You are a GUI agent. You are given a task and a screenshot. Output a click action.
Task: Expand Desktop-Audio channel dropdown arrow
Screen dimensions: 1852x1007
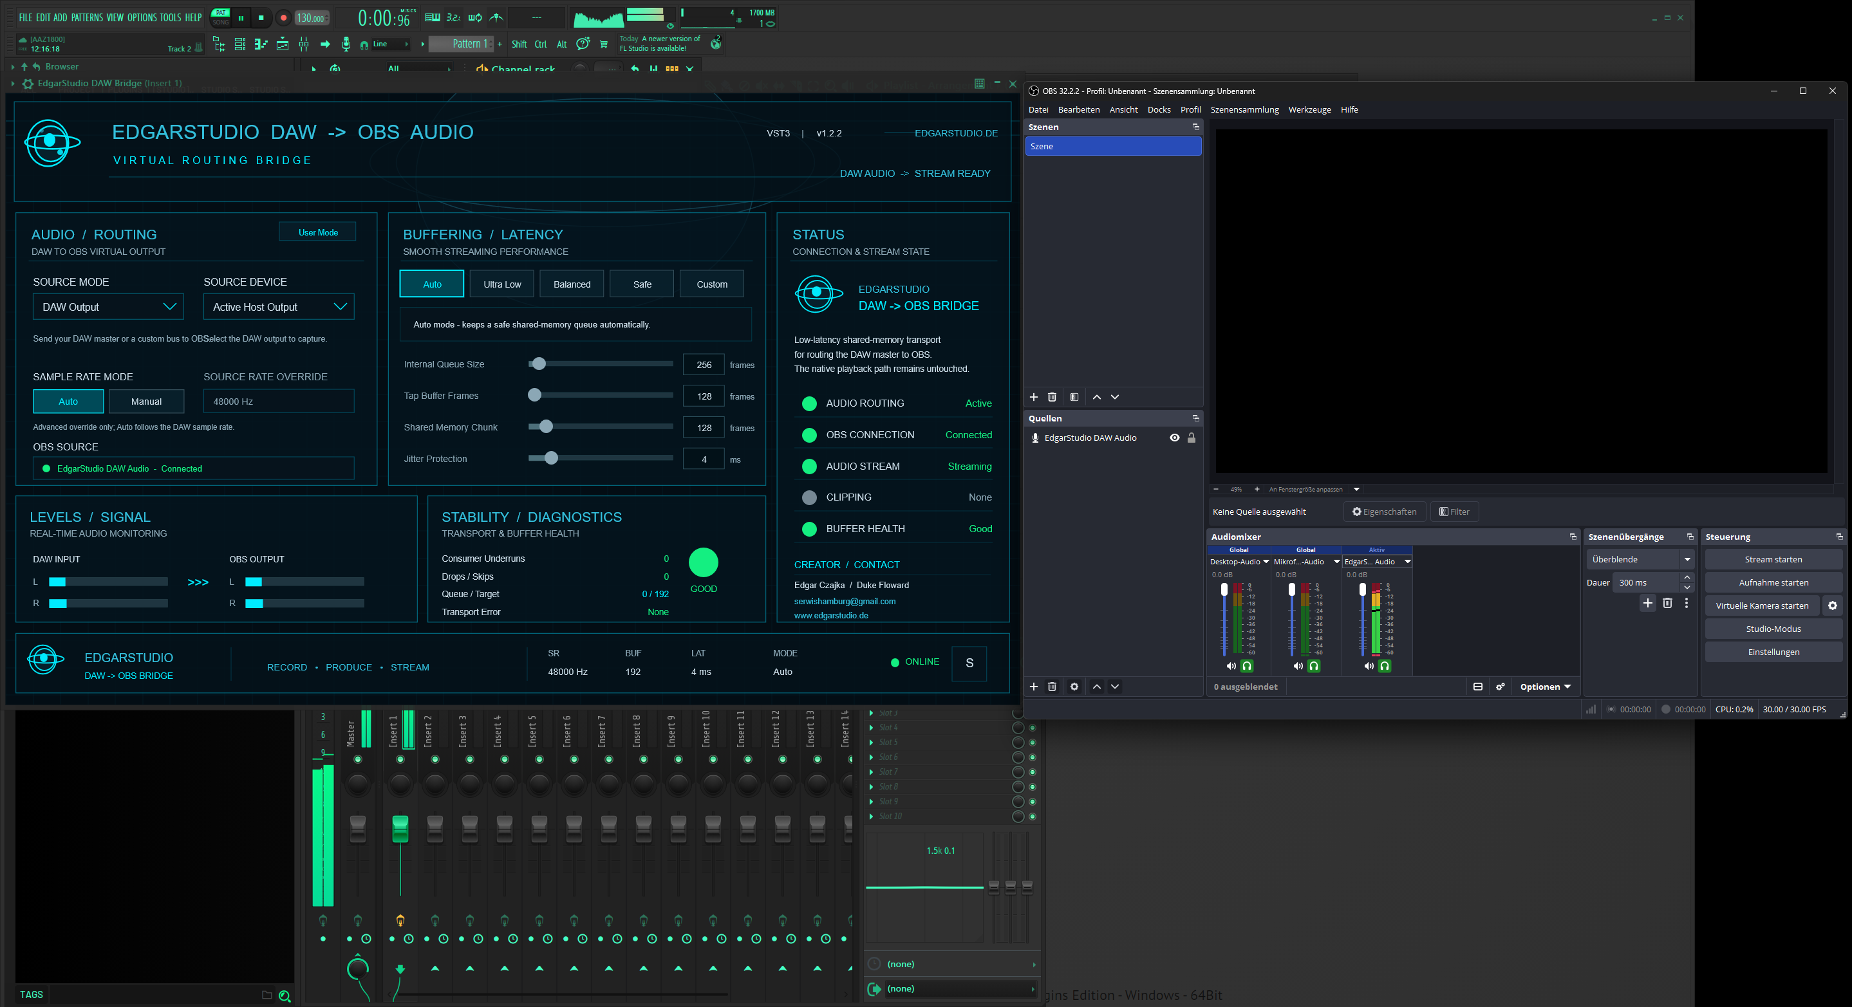(x=1266, y=561)
